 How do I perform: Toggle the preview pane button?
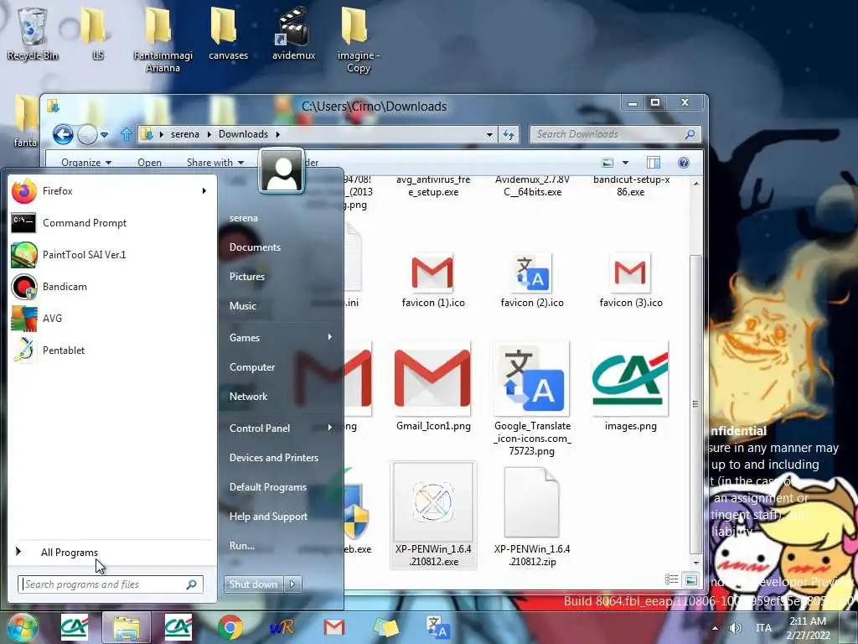point(653,163)
